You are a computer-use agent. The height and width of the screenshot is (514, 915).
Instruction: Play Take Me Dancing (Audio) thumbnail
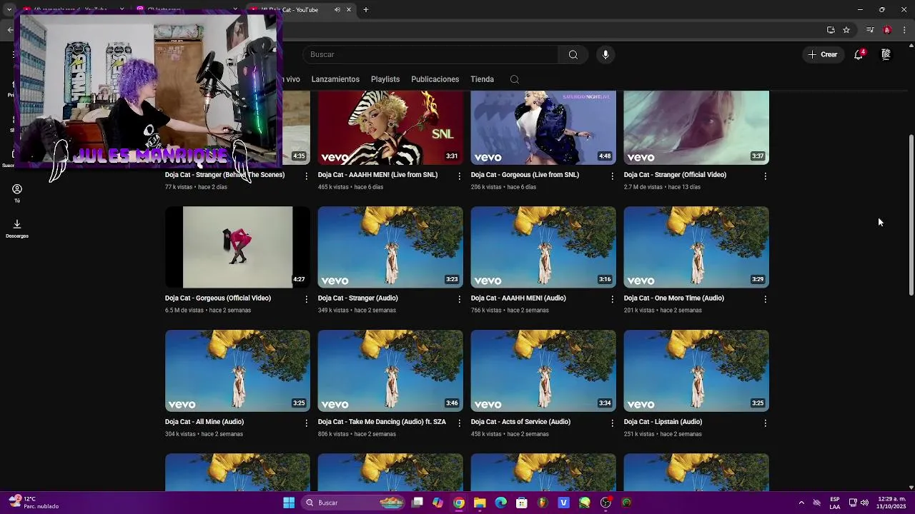pyautogui.click(x=390, y=371)
